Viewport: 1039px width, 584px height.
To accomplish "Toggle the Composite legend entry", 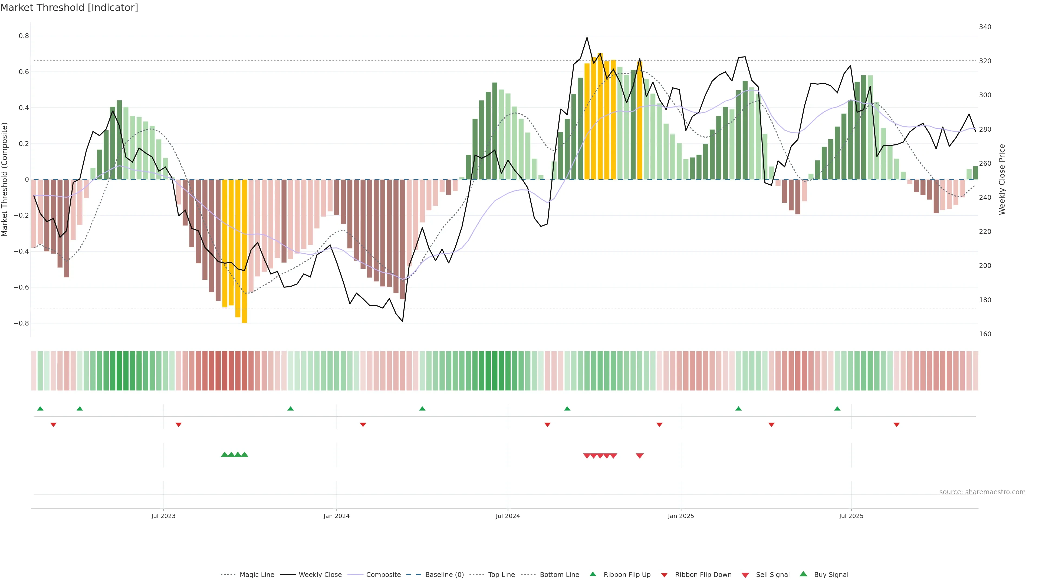I will point(383,575).
